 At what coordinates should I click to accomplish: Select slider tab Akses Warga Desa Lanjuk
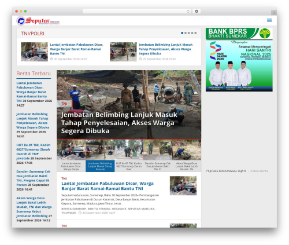point(187,166)
